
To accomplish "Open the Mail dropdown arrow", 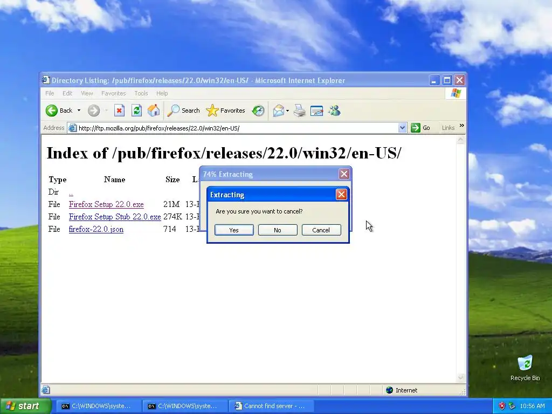I will [x=288, y=111].
